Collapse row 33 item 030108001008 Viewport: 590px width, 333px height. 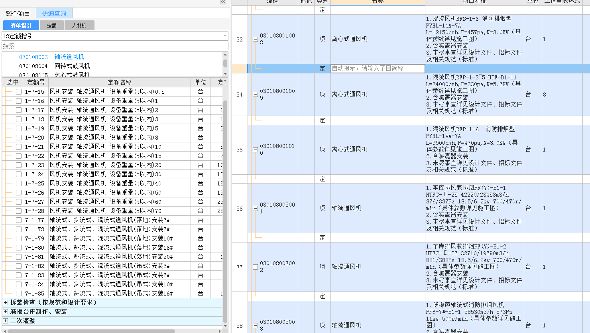[x=255, y=39]
